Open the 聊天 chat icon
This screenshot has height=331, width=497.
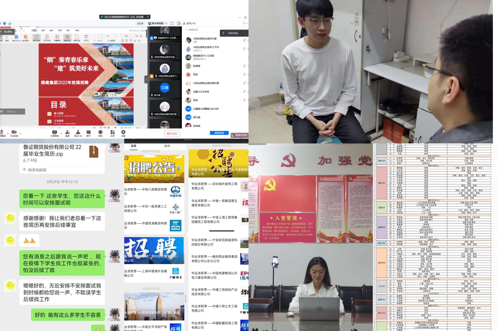click(89, 134)
